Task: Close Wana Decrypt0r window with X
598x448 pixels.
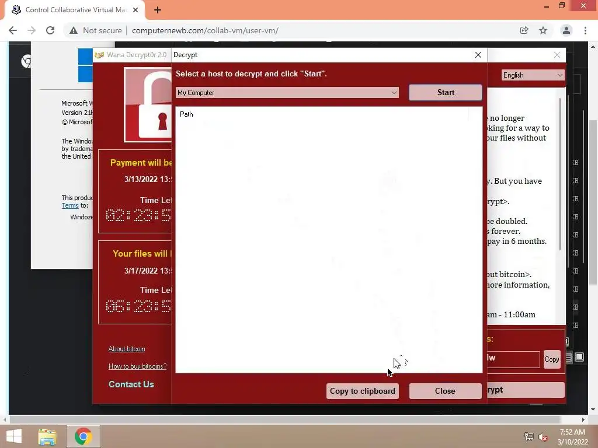Action: 557,55
